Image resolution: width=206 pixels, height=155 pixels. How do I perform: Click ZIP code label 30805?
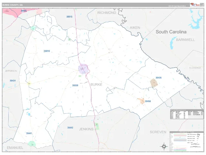[x=23, y=11]
